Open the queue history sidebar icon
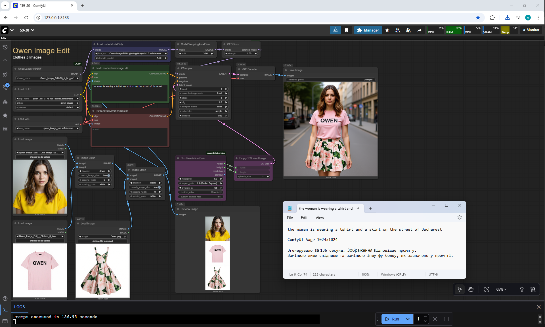This screenshot has width=545, height=327. point(5,47)
